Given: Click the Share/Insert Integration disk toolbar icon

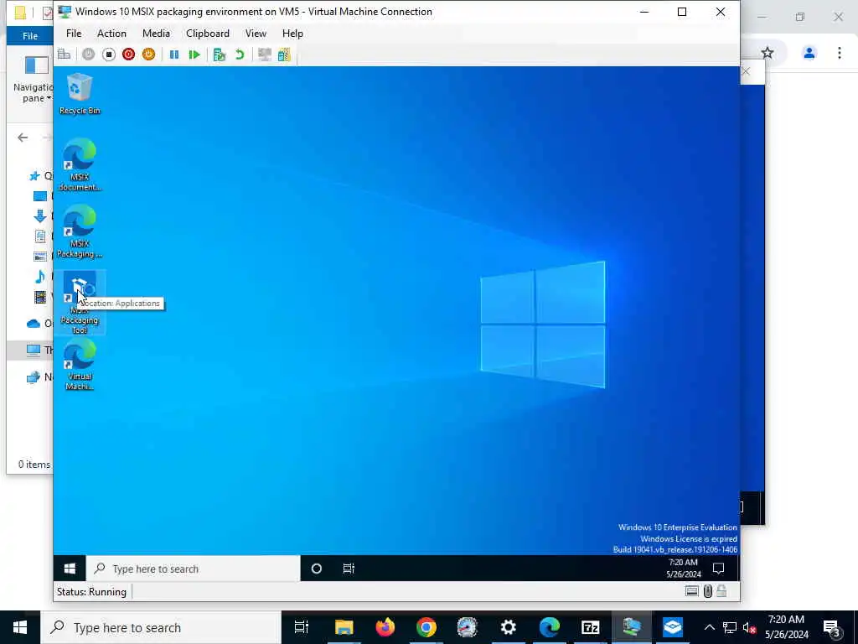Looking at the screenshot, I should point(284,55).
